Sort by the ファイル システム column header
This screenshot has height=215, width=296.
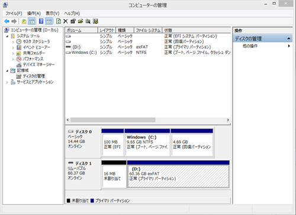pyautogui.click(x=148, y=30)
